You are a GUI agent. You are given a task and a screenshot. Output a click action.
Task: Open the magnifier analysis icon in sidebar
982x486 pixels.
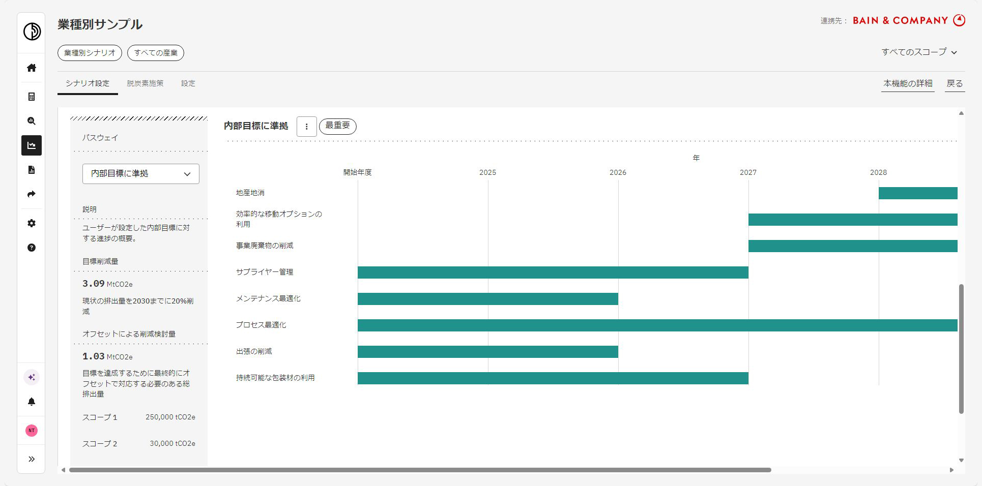coord(32,121)
